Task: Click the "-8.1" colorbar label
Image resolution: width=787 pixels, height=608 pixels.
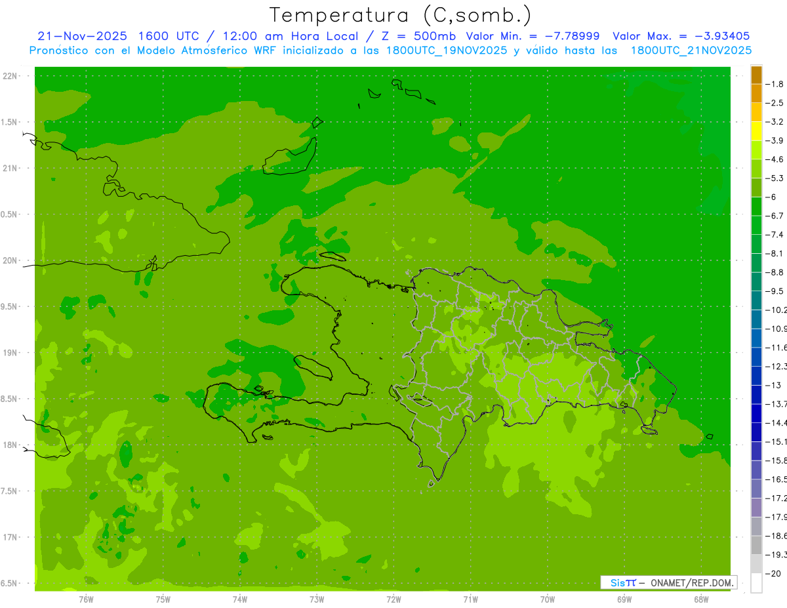Action: click(x=775, y=253)
